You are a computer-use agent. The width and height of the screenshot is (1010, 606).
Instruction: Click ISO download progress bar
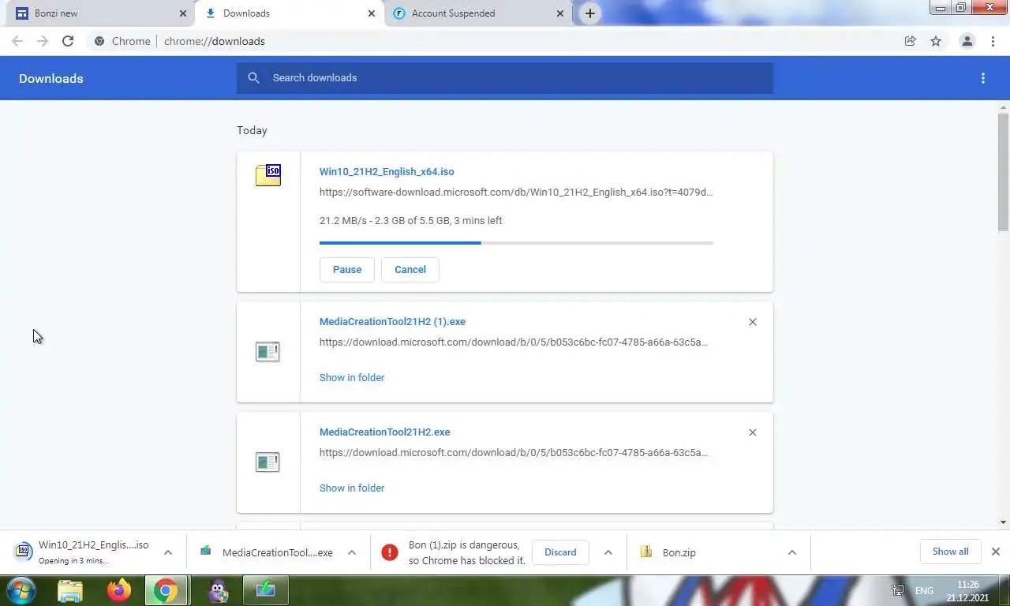[516, 243]
